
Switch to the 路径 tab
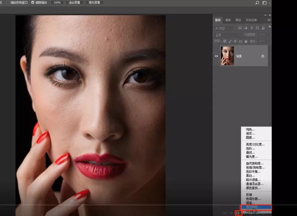point(238,20)
